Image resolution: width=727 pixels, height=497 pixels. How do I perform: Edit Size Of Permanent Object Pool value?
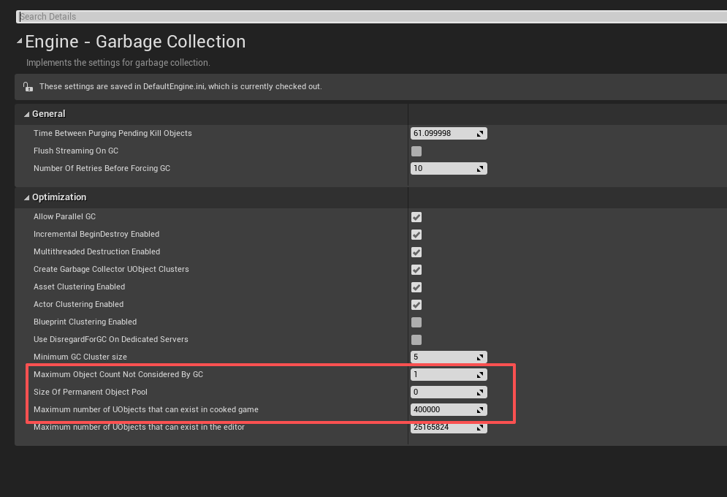(449, 392)
